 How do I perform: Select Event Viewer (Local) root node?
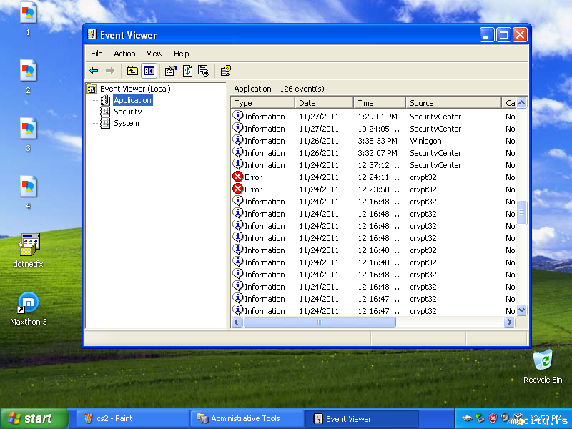134,89
